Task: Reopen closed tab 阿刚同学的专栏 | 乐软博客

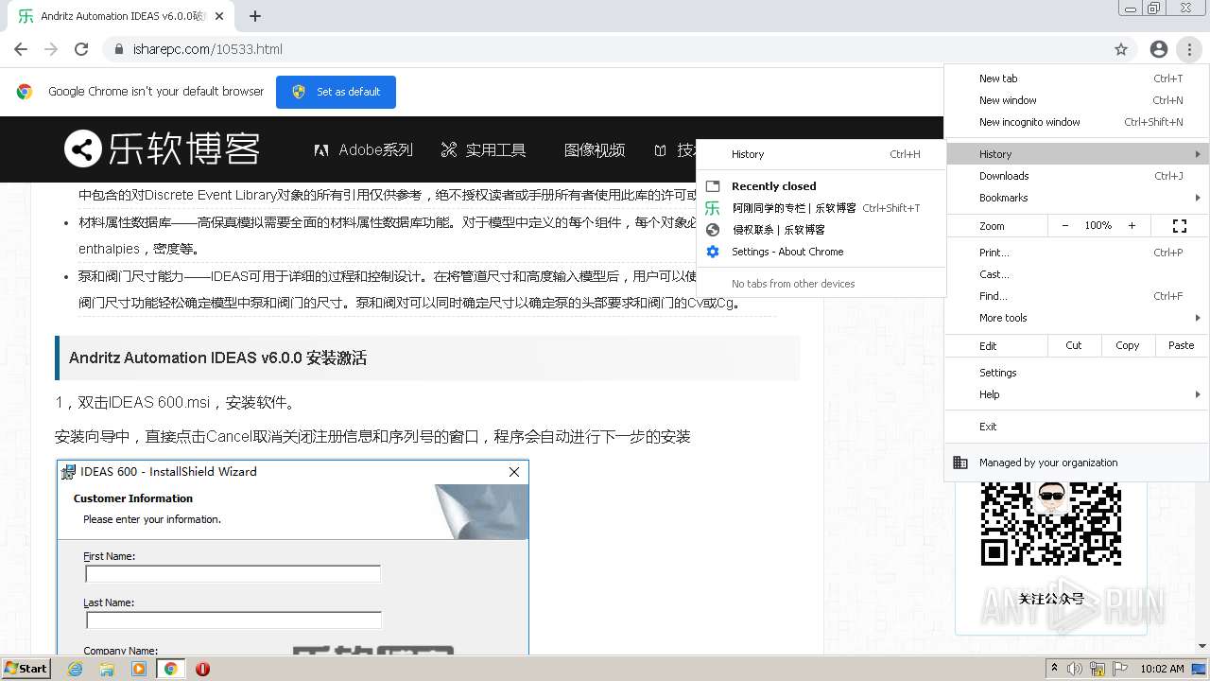Action: (821, 208)
